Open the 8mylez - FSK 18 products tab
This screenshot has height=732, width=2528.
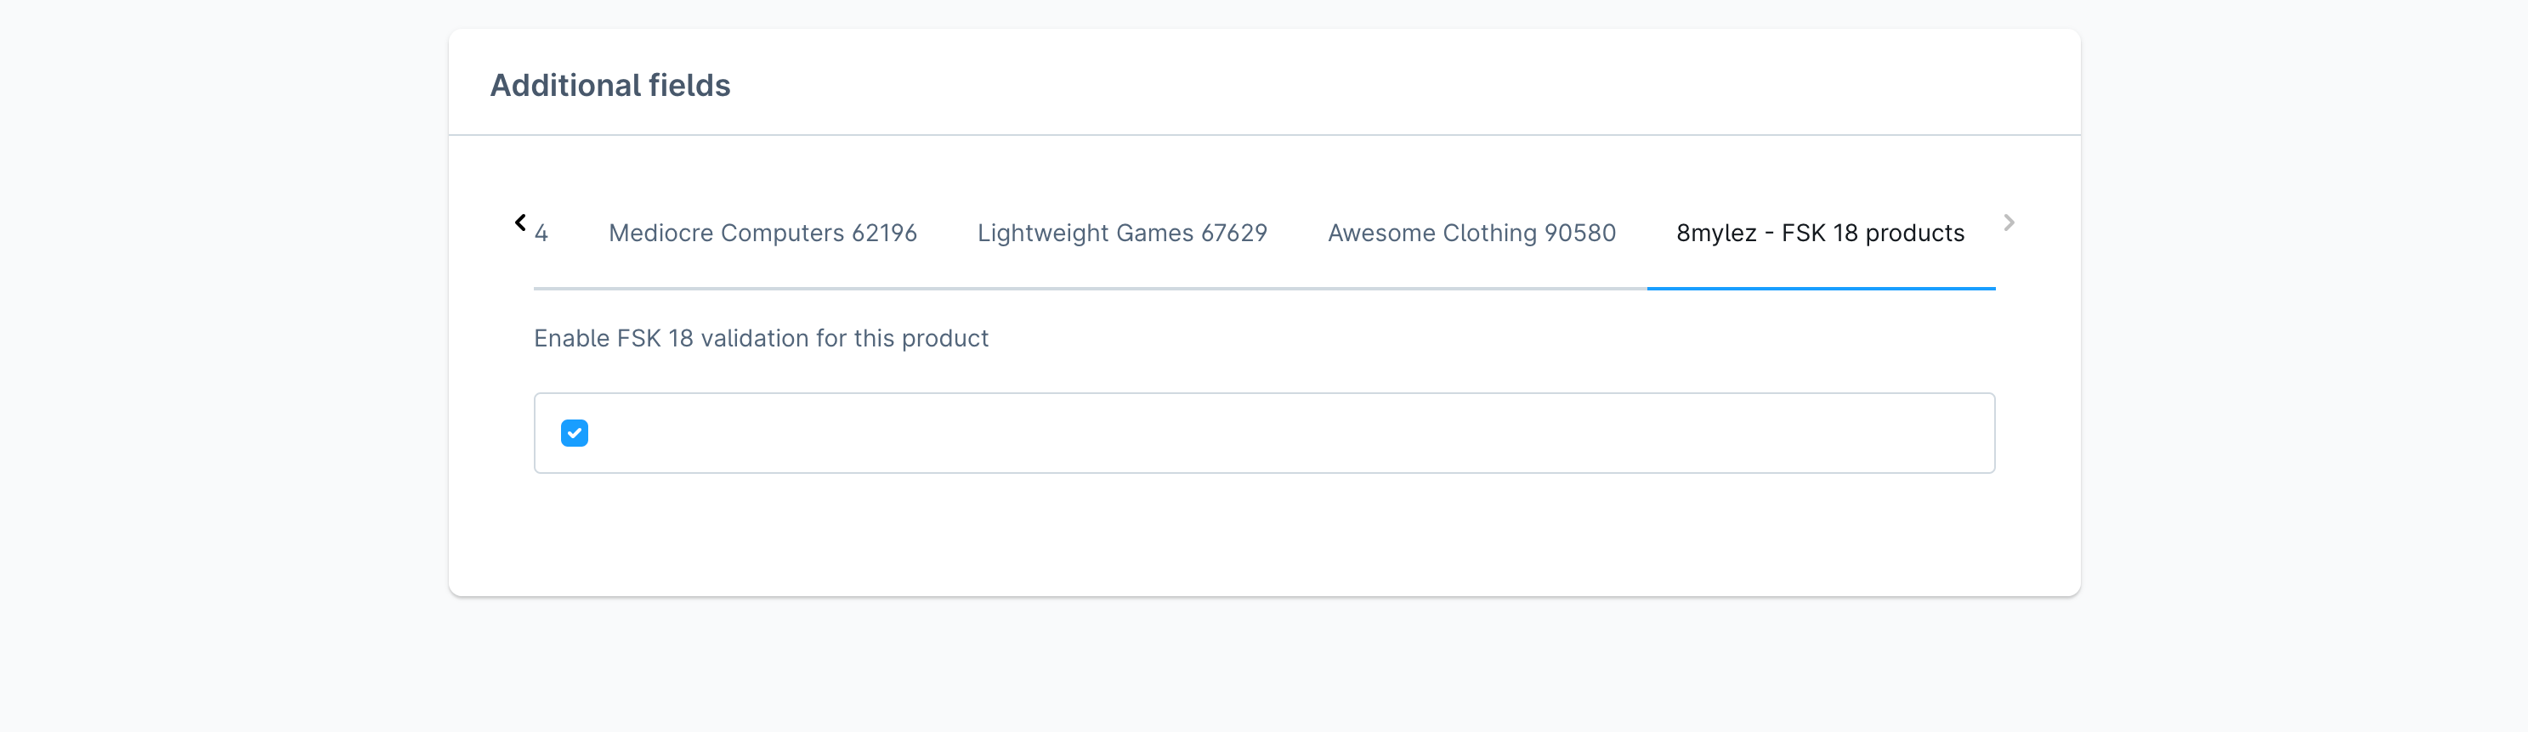[x=1819, y=234]
